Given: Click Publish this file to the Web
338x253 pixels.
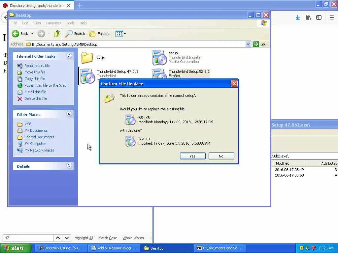Looking at the screenshot, I should pyautogui.click(x=45, y=85).
